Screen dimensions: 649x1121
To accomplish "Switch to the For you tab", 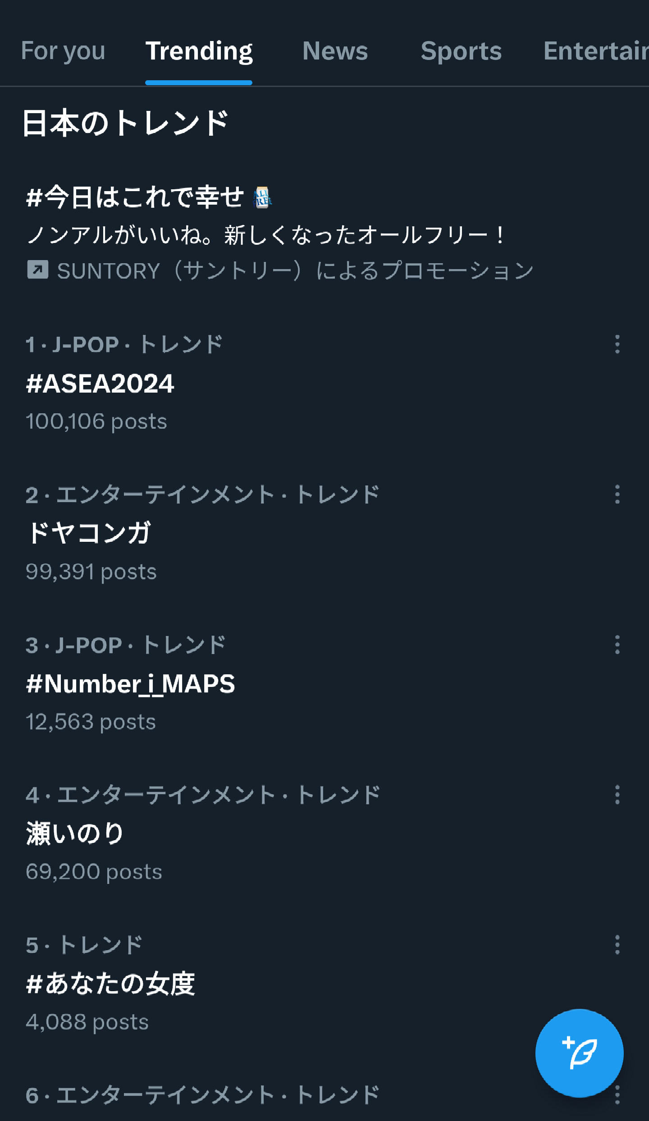I will (x=63, y=50).
